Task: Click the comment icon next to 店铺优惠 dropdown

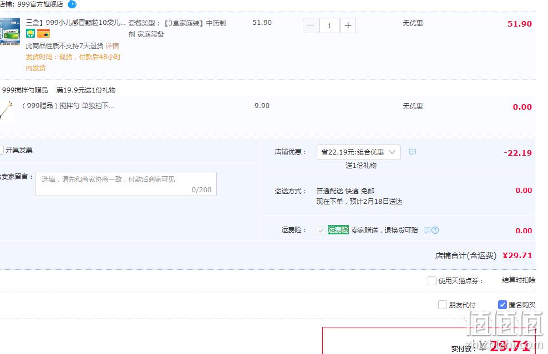Action: tap(413, 152)
